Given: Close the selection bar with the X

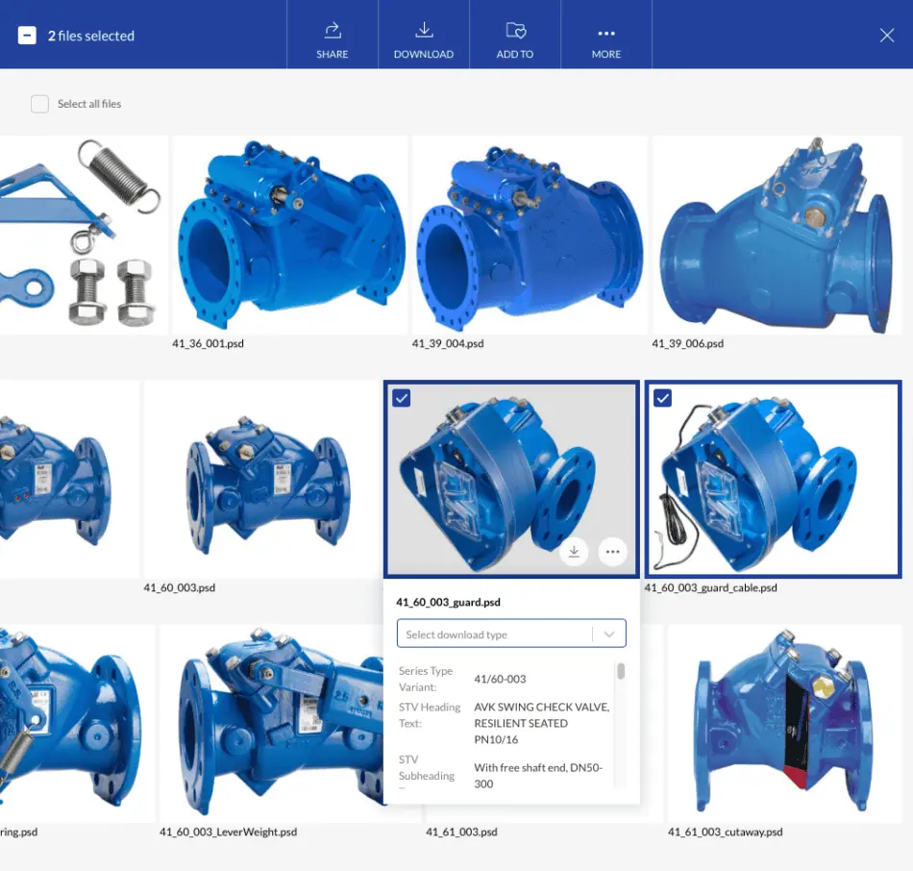Looking at the screenshot, I should pyautogui.click(x=887, y=36).
